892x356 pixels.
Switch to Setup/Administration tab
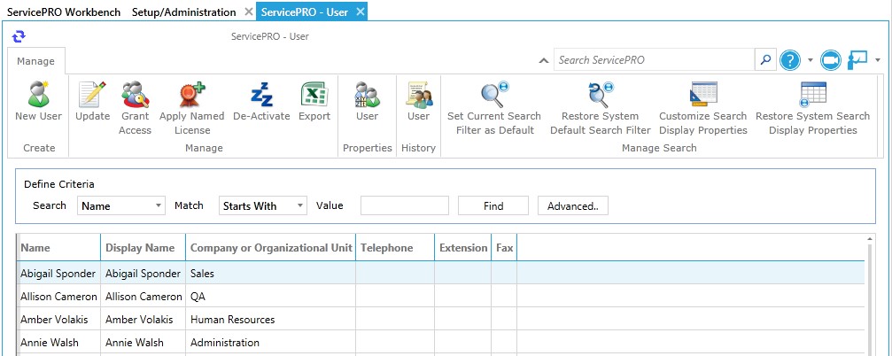tap(183, 12)
